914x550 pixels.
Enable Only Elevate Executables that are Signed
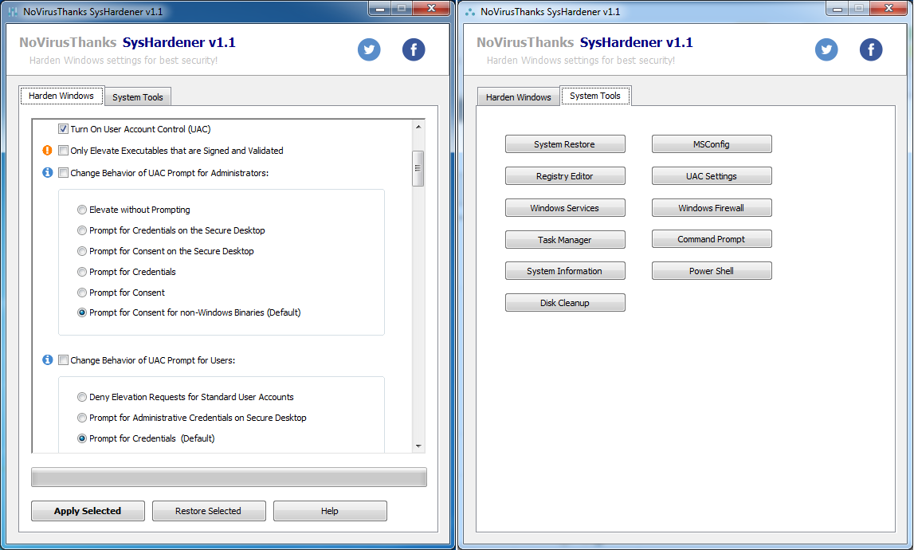(x=63, y=151)
